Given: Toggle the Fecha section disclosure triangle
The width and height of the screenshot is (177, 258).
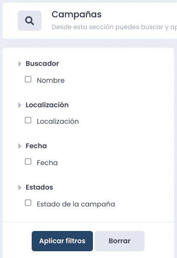Looking at the screenshot, I should 19,146.
